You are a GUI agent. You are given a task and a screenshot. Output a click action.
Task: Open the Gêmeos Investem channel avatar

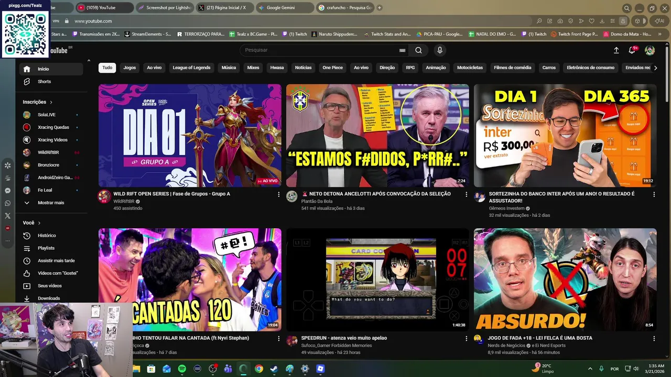(x=480, y=197)
